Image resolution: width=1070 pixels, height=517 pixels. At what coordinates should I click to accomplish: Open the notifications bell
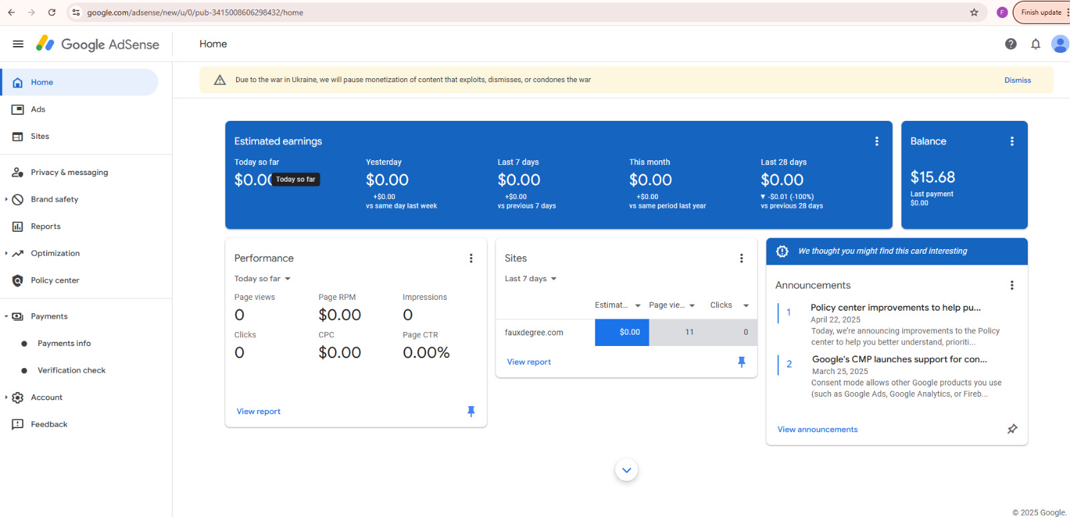click(1035, 44)
